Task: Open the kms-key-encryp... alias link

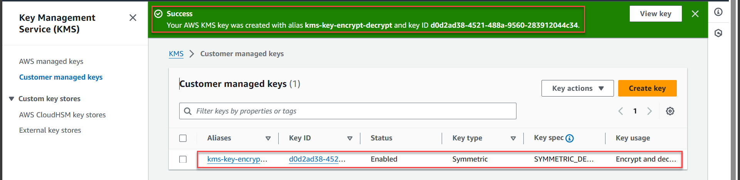Action: 237,159
